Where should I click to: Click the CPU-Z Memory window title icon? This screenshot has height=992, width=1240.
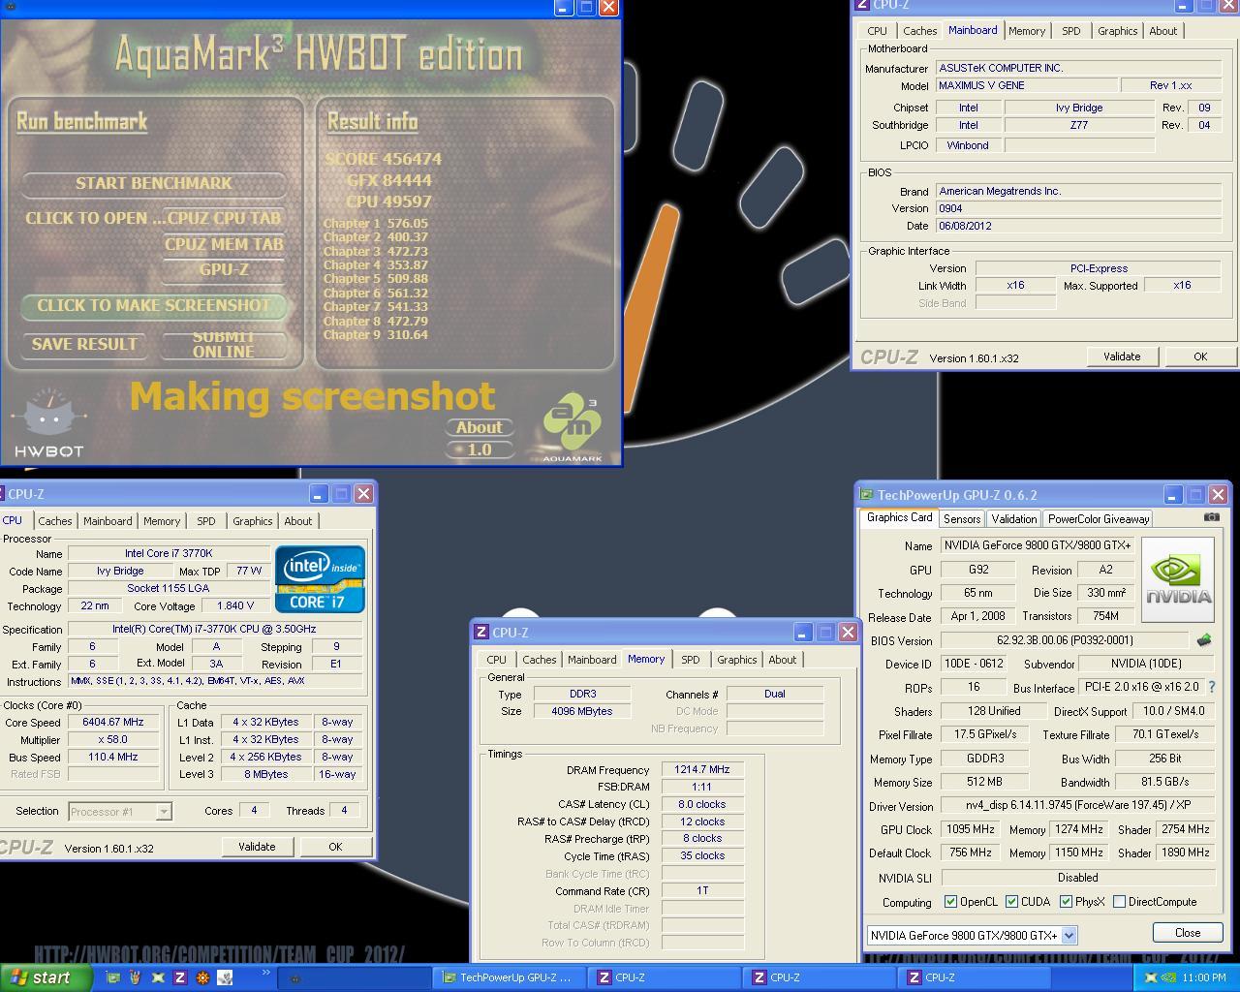point(480,632)
